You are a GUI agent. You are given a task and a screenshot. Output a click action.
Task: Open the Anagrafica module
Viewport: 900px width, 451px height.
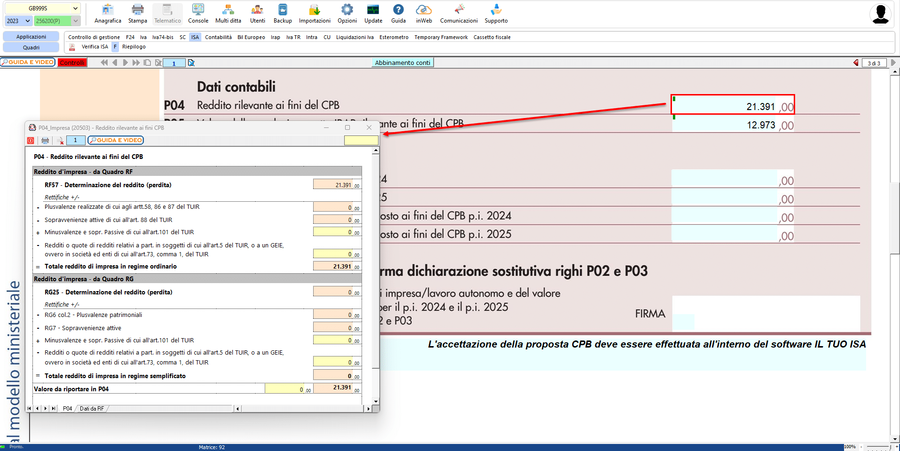point(108,14)
